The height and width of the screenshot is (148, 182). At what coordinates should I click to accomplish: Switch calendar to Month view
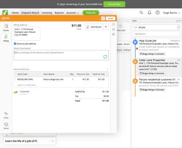click(x=126, y=44)
